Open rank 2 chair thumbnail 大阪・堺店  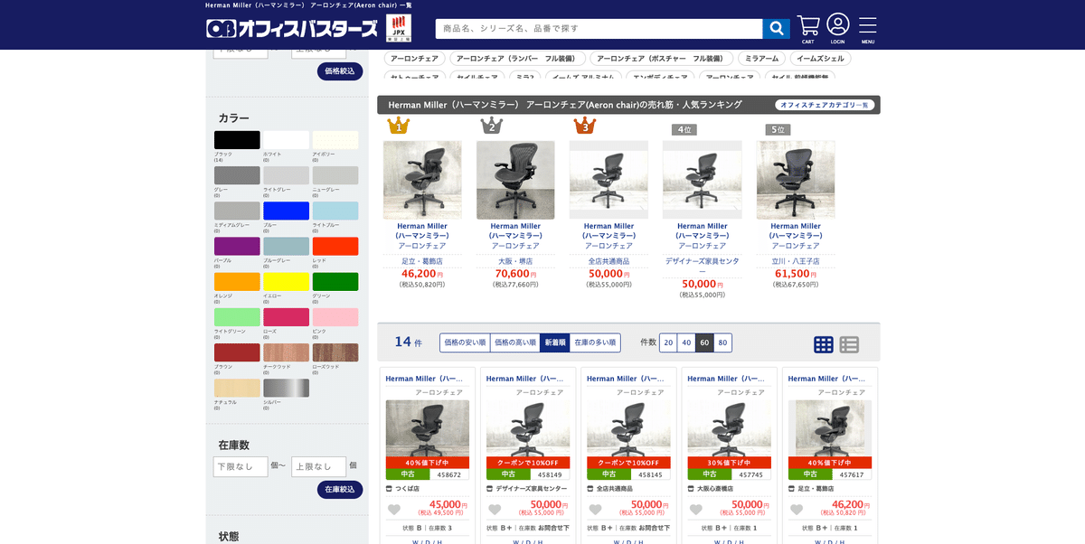(x=515, y=180)
